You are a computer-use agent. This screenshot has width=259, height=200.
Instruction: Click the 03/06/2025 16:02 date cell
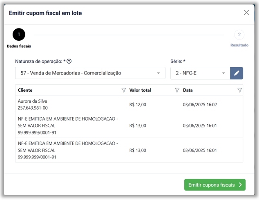coord(200,105)
